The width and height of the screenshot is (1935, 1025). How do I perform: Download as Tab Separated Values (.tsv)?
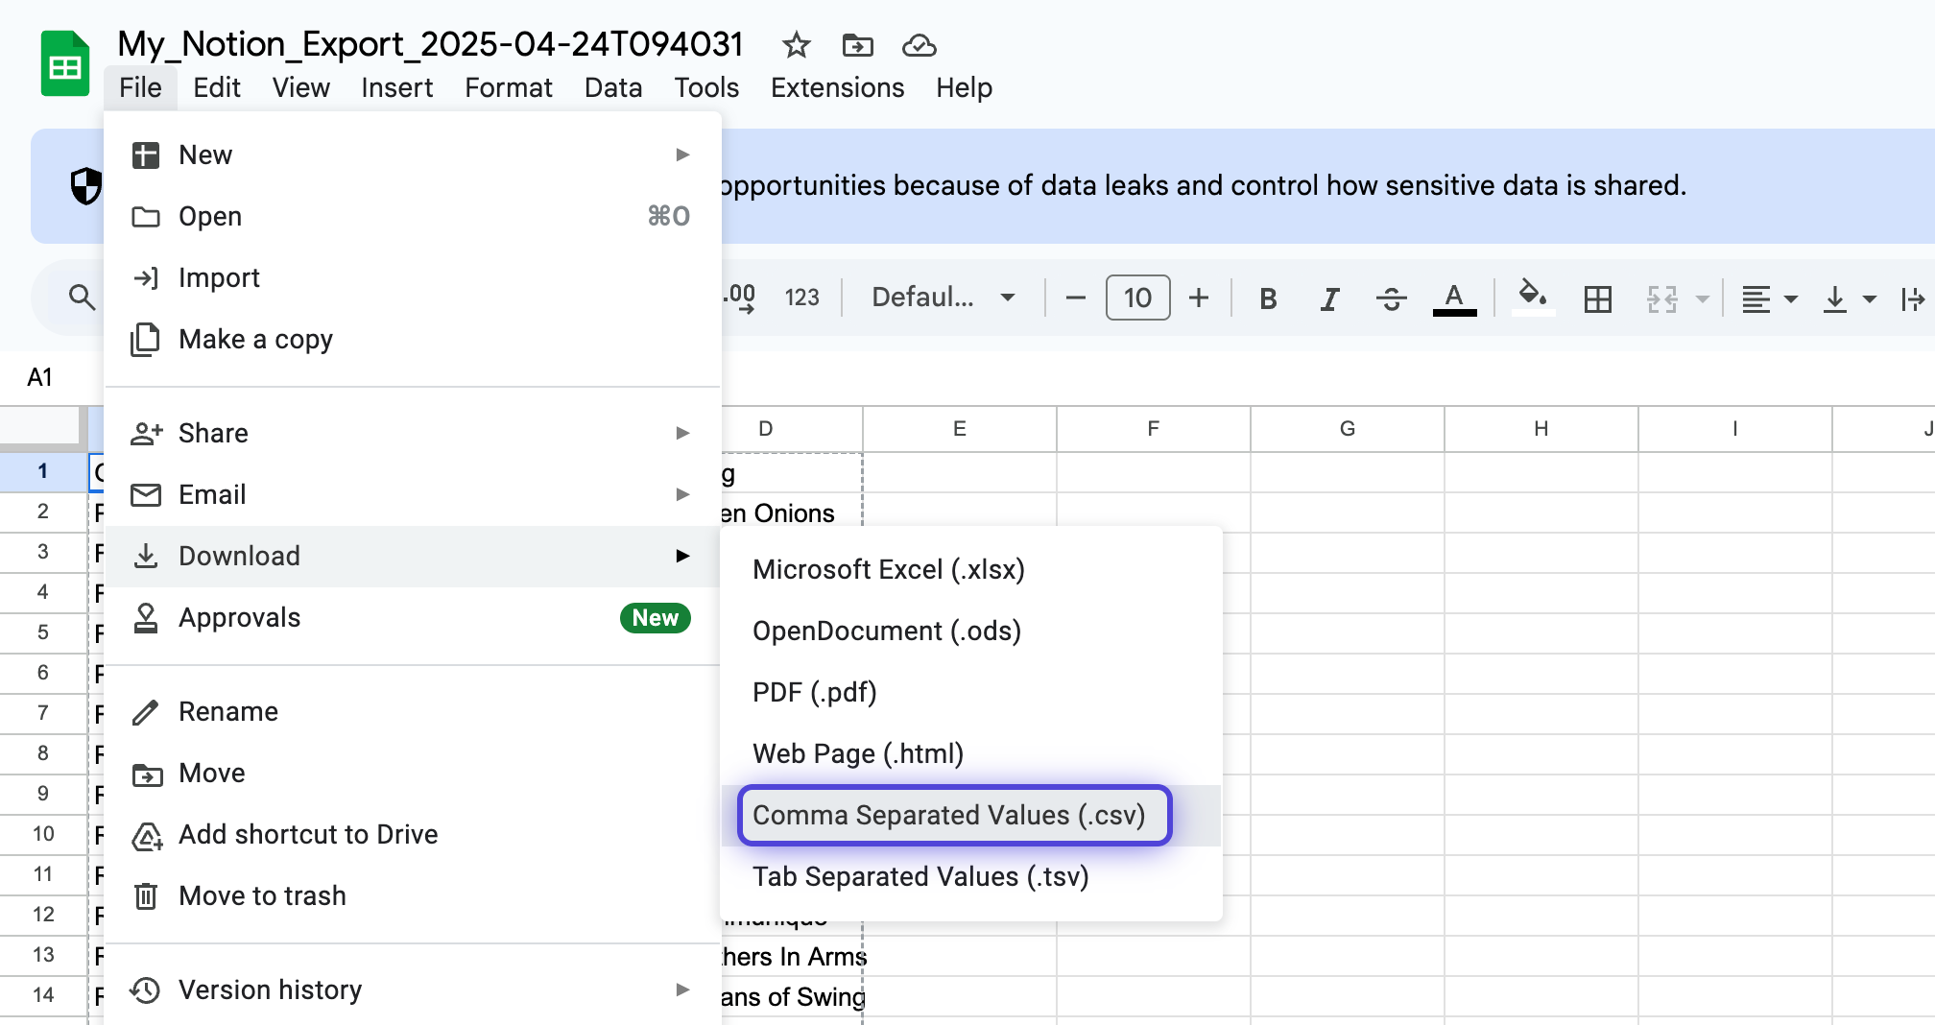pyautogui.click(x=971, y=876)
